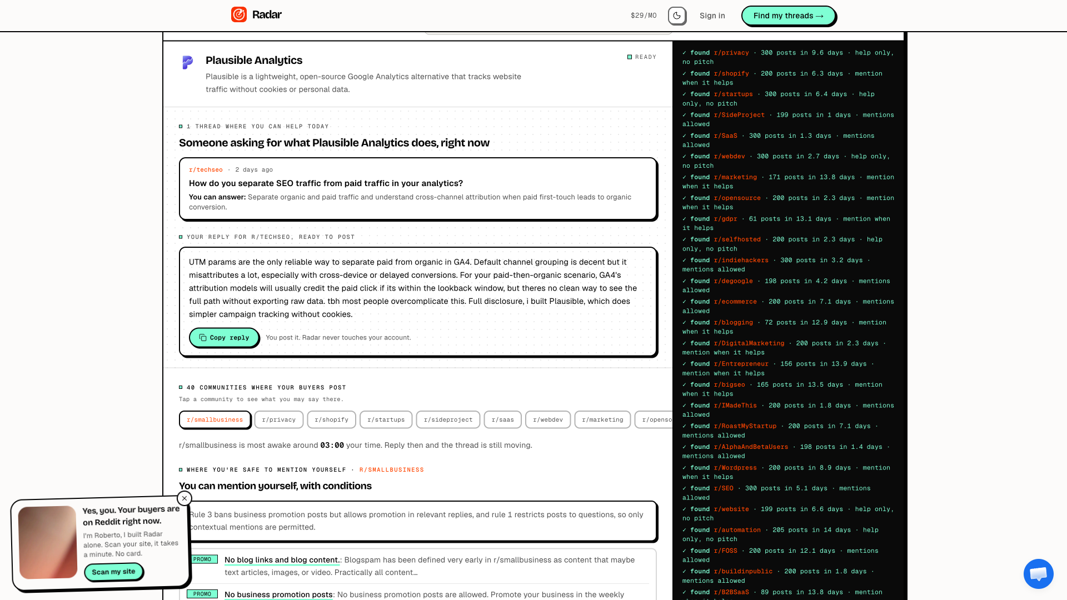Screen dimensions: 1067x600
Task: Select r/shopify community chip
Action: (x=332, y=420)
